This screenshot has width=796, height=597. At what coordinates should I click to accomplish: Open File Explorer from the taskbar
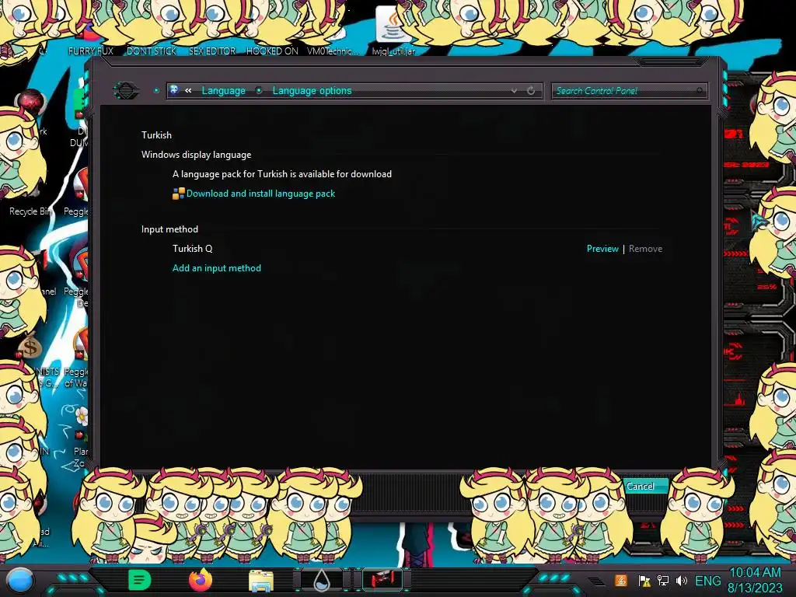(261, 581)
